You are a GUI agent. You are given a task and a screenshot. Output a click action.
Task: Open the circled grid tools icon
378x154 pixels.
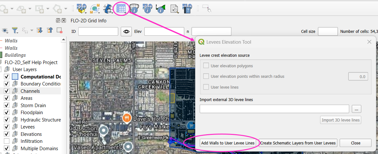pyautogui.click(x=121, y=8)
